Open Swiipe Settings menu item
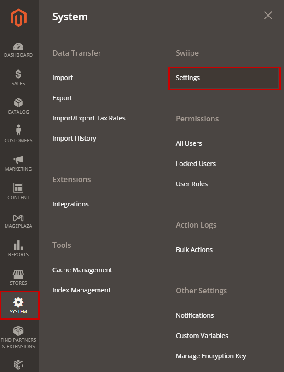 coord(188,78)
